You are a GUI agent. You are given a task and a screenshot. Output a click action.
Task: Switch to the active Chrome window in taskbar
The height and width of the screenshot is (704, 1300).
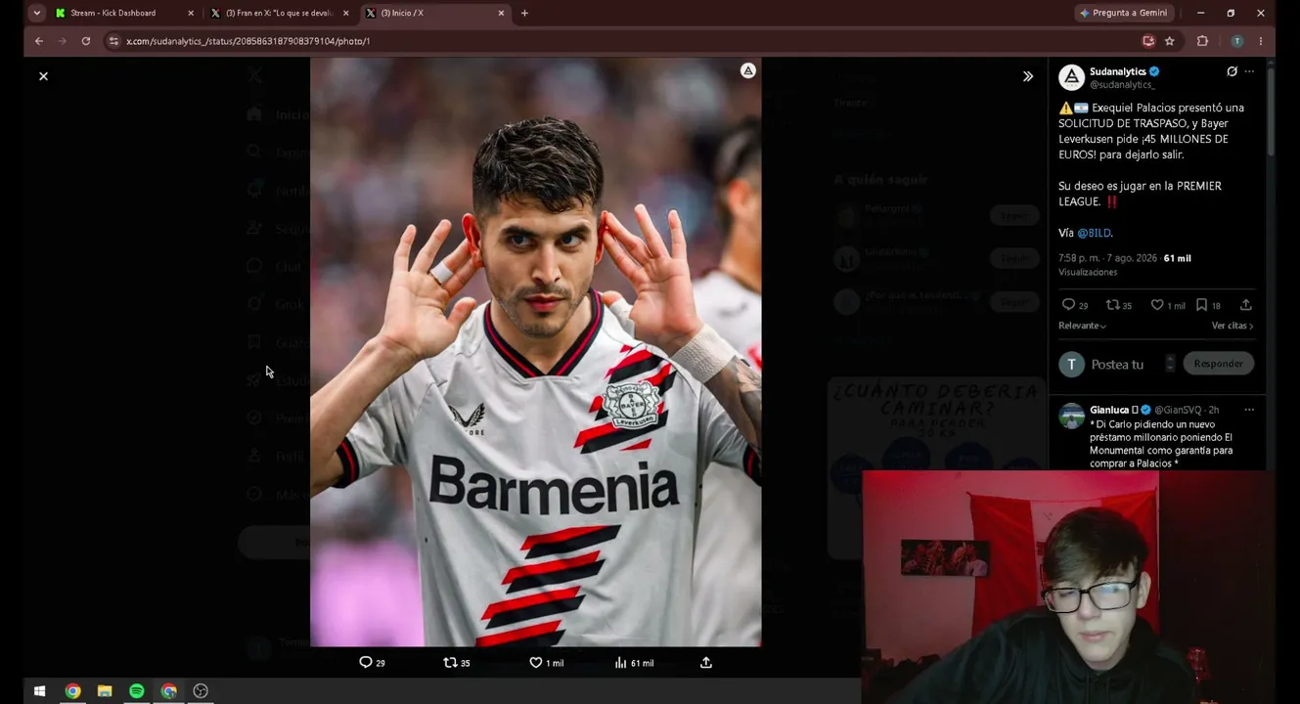[x=169, y=691]
